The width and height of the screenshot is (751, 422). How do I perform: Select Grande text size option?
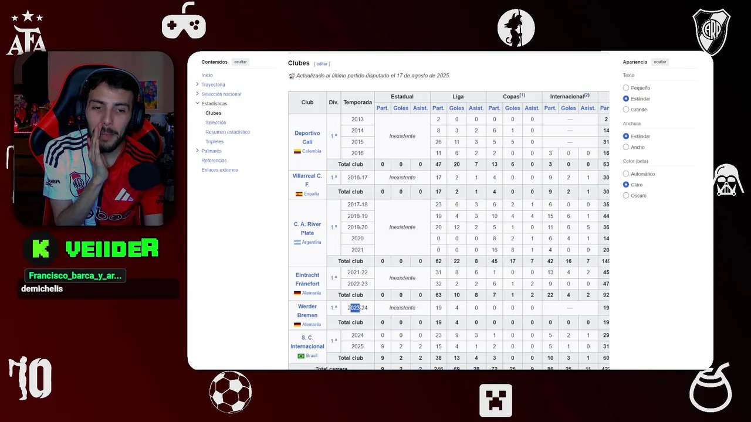[626, 110]
